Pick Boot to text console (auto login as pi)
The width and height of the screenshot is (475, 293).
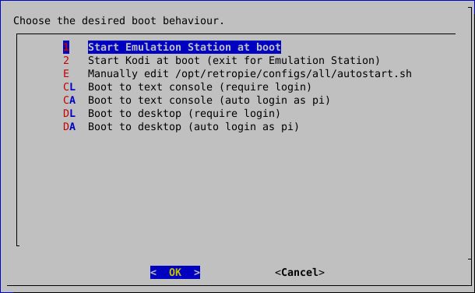coord(209,100)
